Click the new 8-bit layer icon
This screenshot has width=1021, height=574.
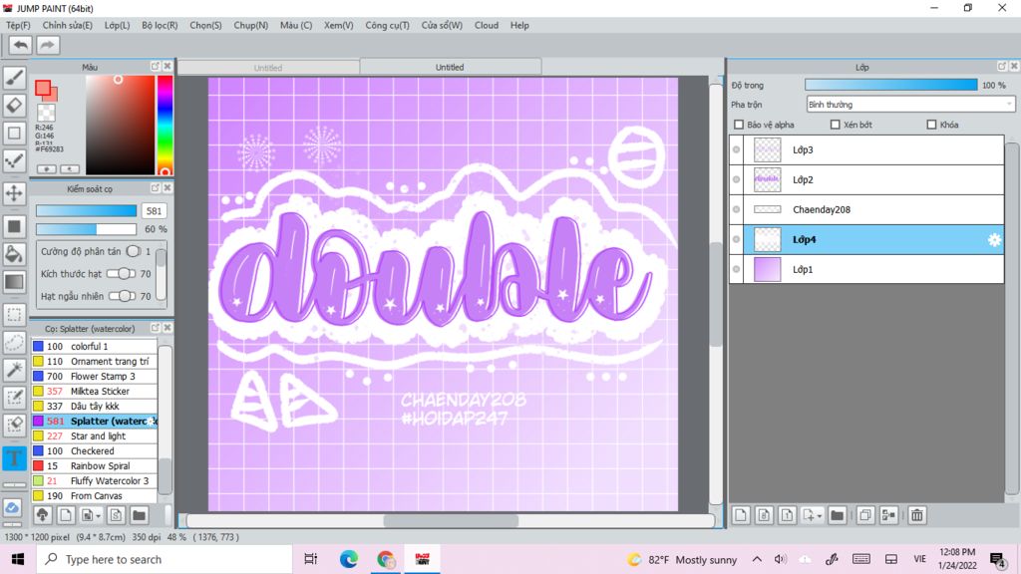click(x=764, y=515)
